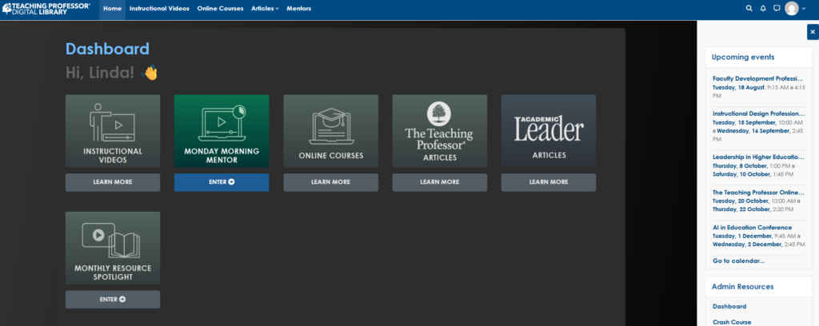Open The Teaching Professor Online... event
This screenshot has height=326, width=819.
tap(758, 193)
